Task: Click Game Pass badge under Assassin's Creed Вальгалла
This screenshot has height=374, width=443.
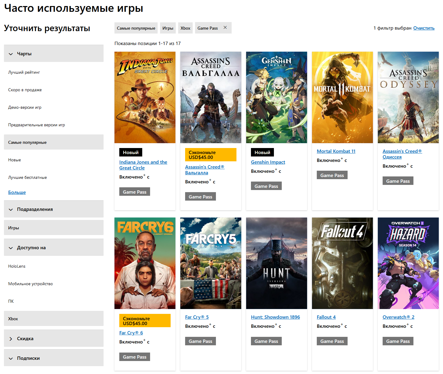Action: coord(201,197)
